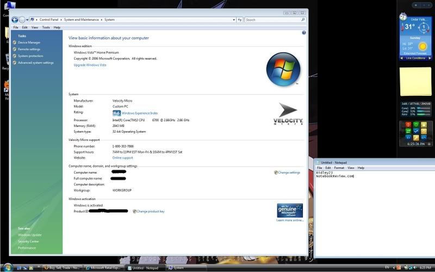Open the Windows Experience Index link

(140, 113)
